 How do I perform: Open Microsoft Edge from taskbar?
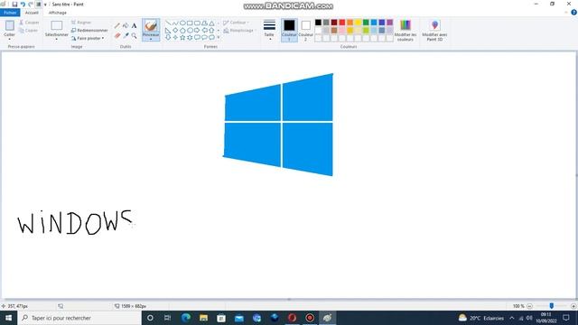click(186, 318)
